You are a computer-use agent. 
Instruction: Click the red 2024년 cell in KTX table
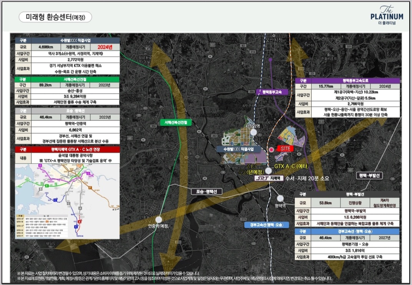click(x=105, y=47)
